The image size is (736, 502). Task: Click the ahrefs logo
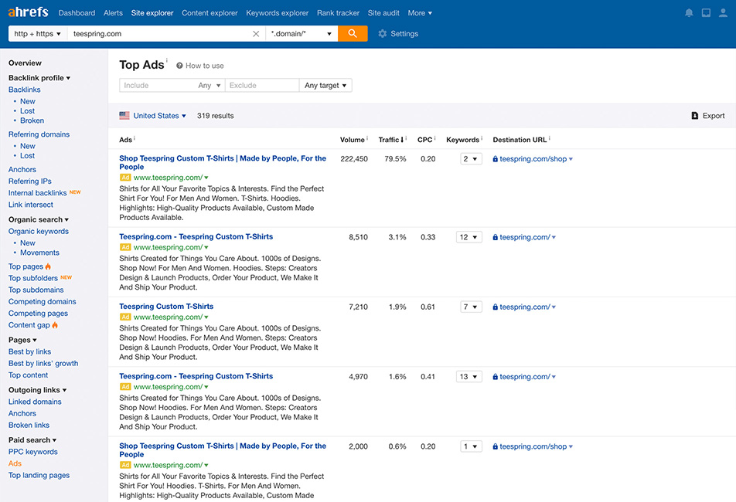pyautogui.click(x=29, y=13)
